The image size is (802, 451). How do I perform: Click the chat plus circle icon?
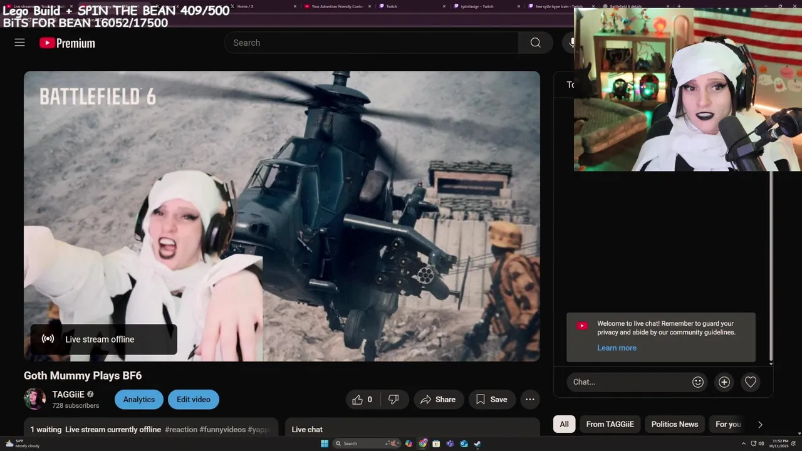tap(724, 382)
